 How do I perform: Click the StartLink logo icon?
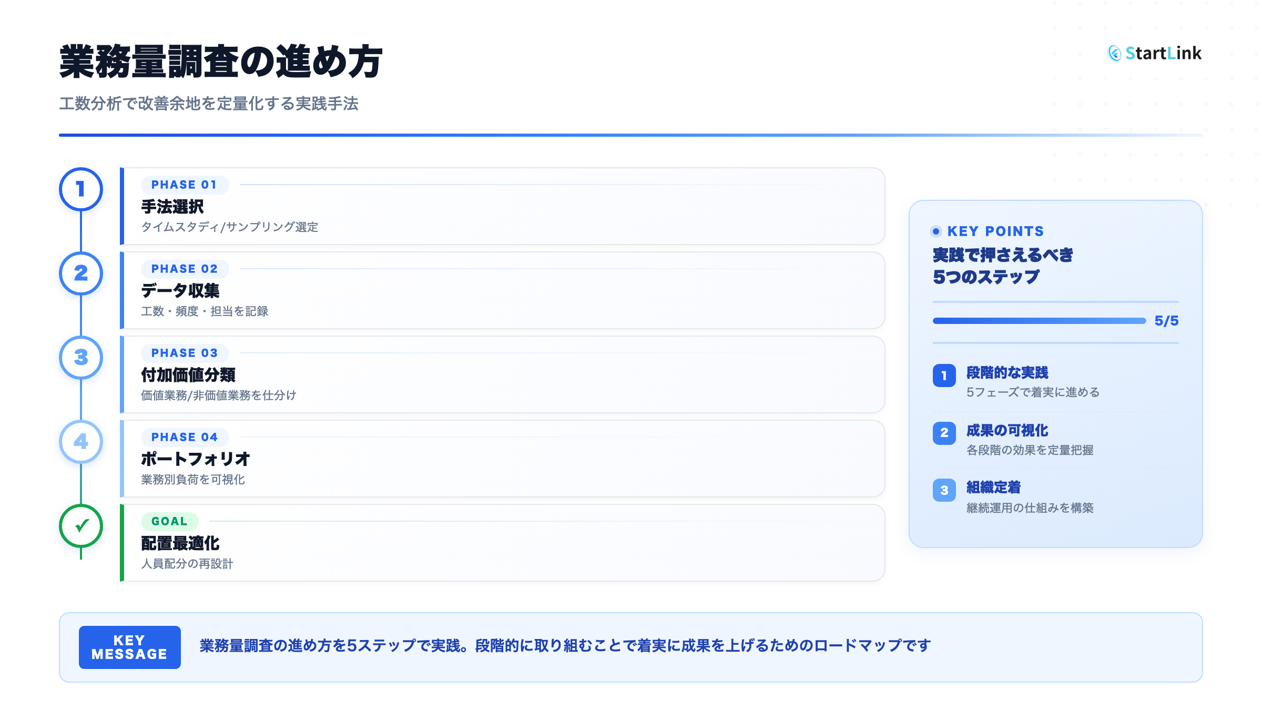click(x=1114, y=53)
